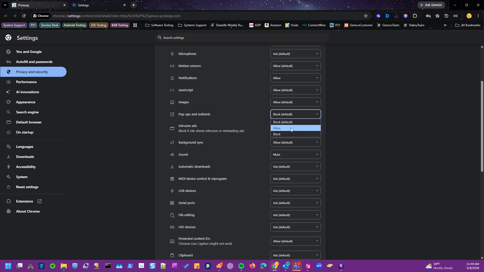Open the Sound permission dropdown
Viewport: 484px width, 272px height.
click(x=295, y=155)
